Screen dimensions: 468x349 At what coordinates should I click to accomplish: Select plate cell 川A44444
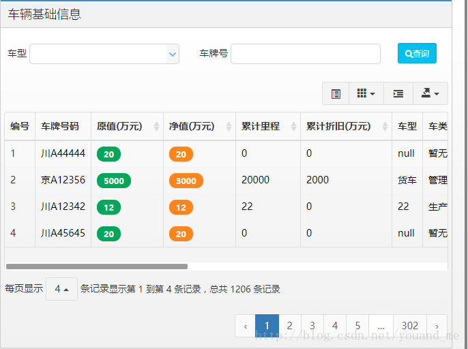click(63, 153)
